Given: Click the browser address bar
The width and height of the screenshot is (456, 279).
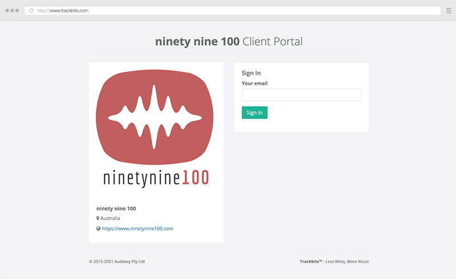Looking at the screenshot, I should click(233, 10).
